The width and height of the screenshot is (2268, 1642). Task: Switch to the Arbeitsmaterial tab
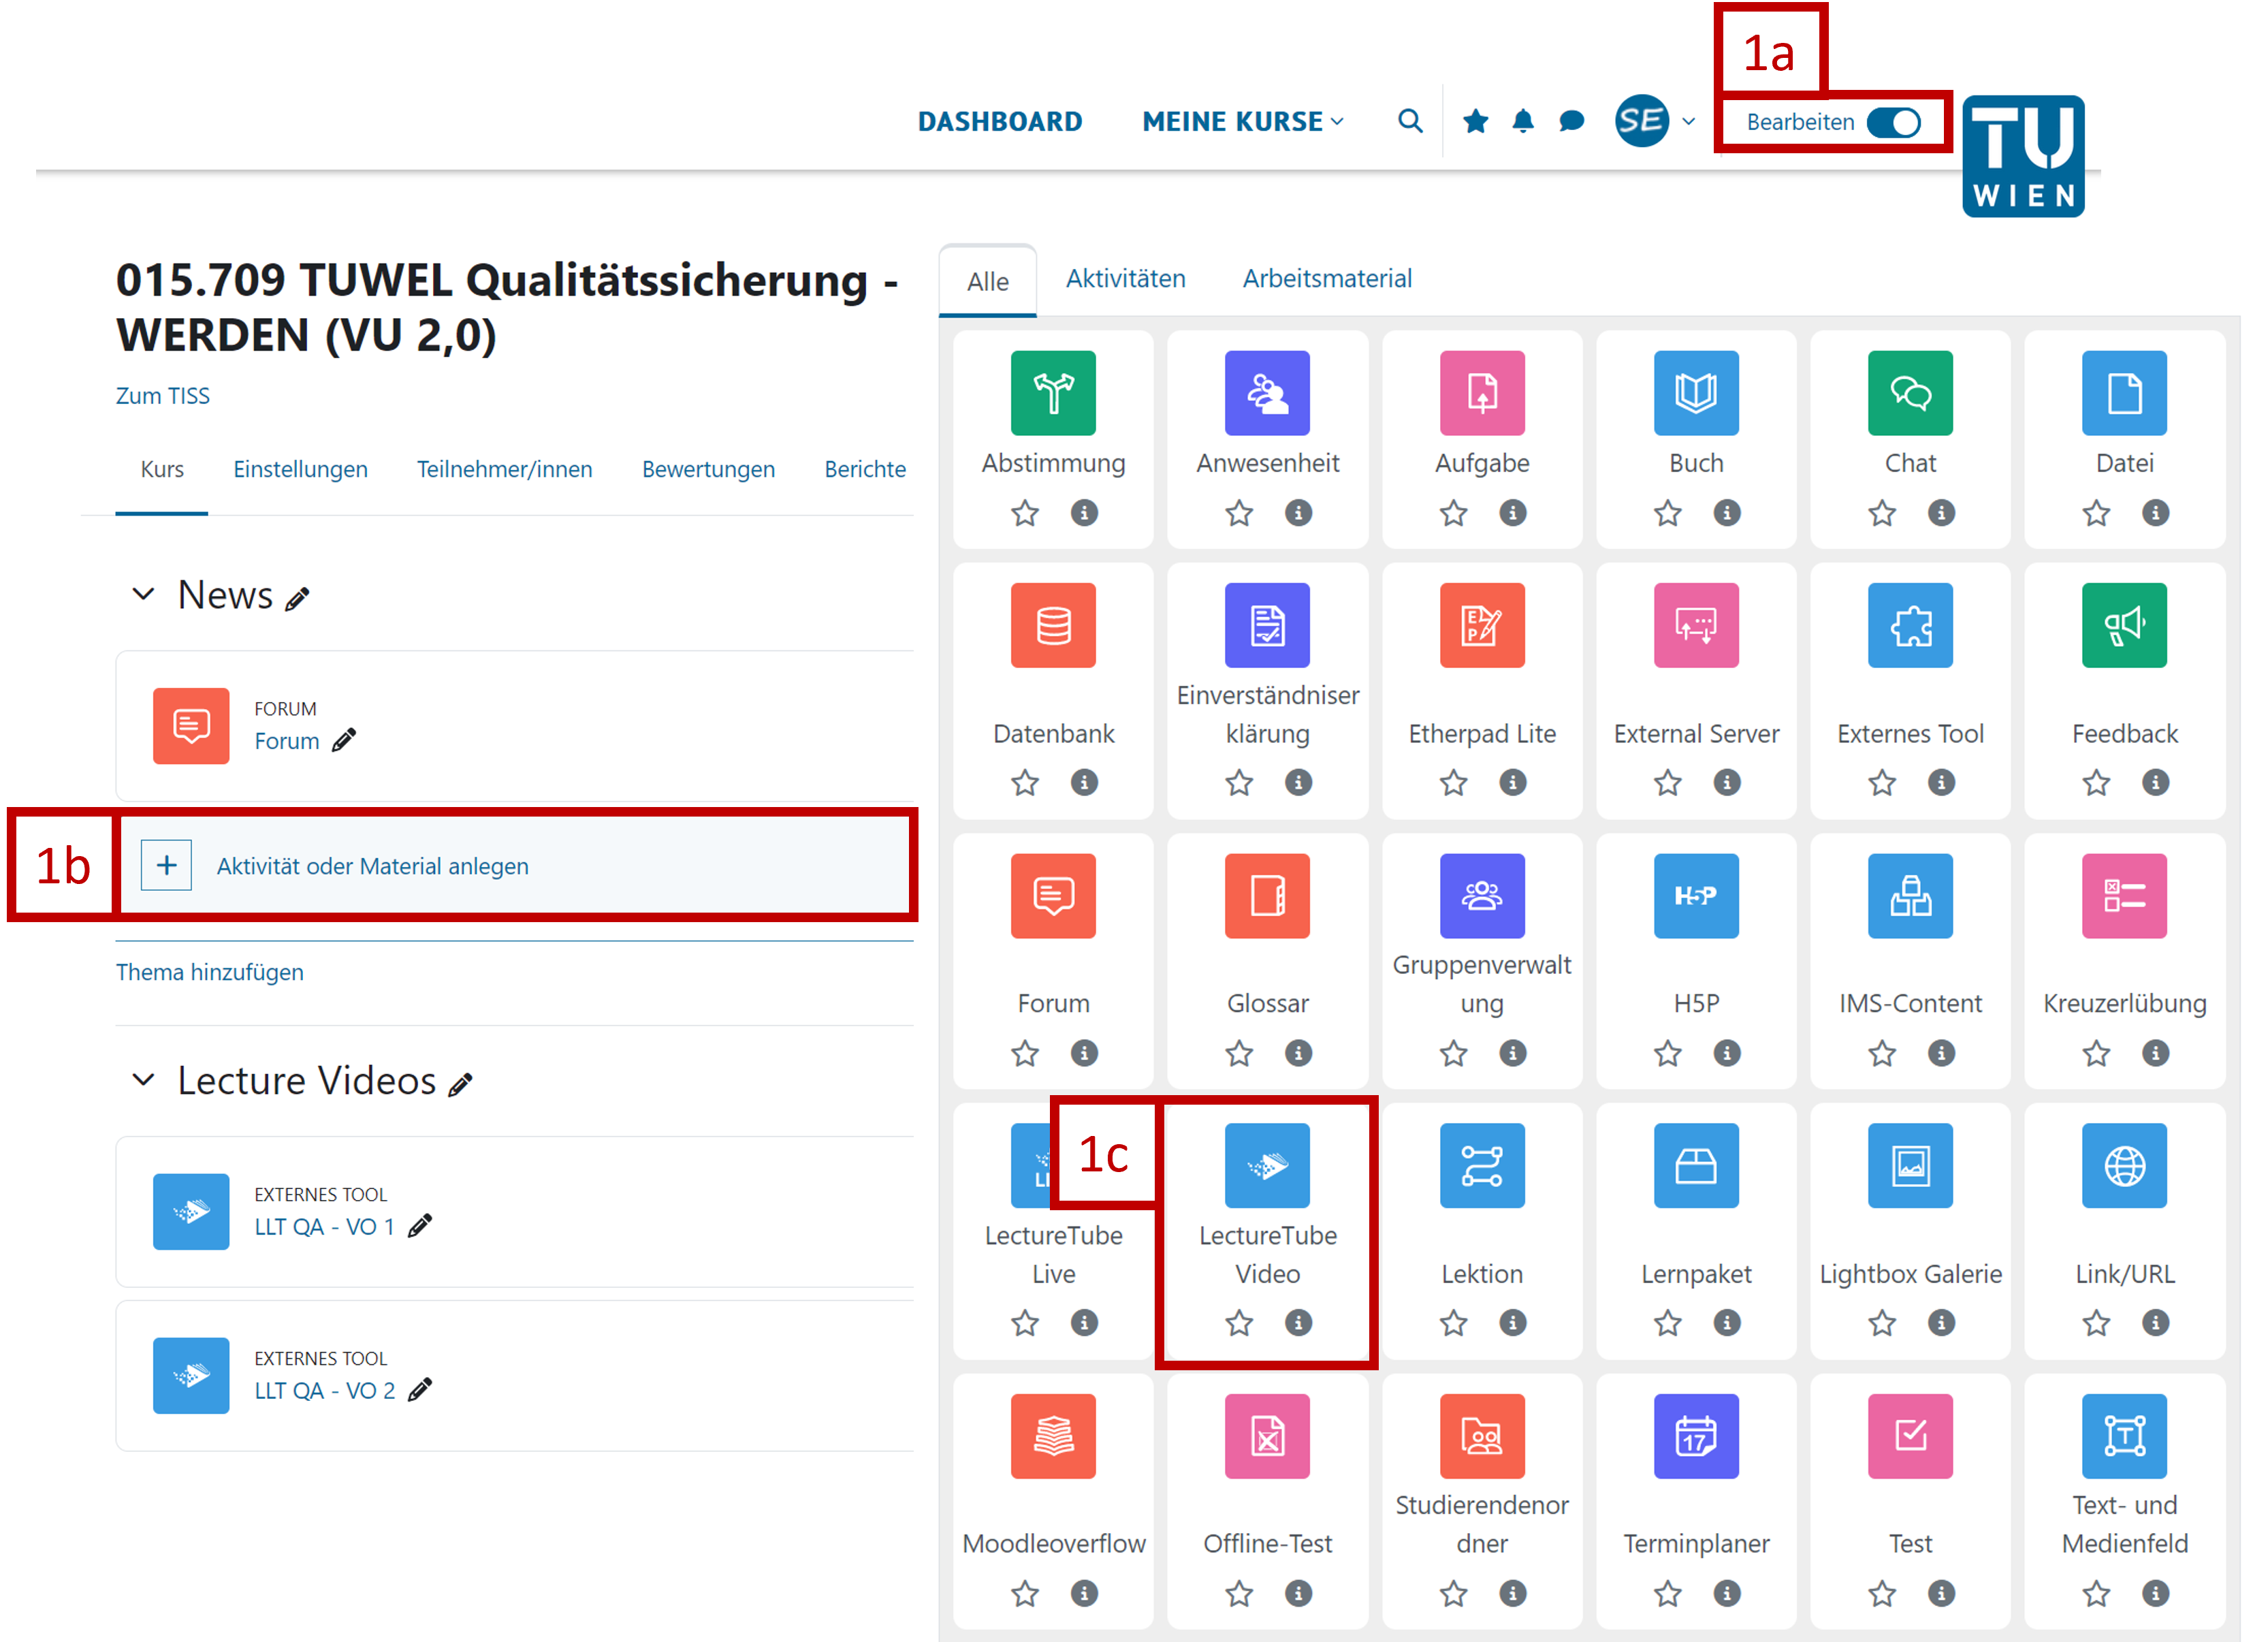[1327, 279]
